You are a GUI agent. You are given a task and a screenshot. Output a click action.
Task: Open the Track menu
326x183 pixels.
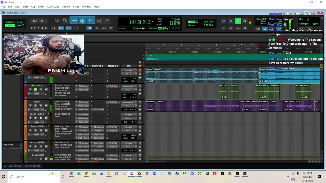(x=25, y=7)
